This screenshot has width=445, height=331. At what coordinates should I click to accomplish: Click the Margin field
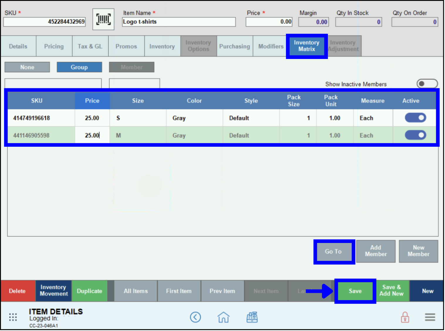(x=313, y=22)
